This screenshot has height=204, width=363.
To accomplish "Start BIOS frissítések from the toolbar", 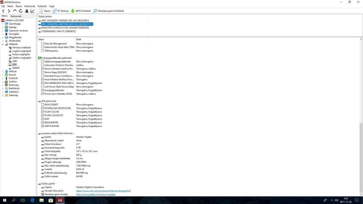I will point(81,11).
